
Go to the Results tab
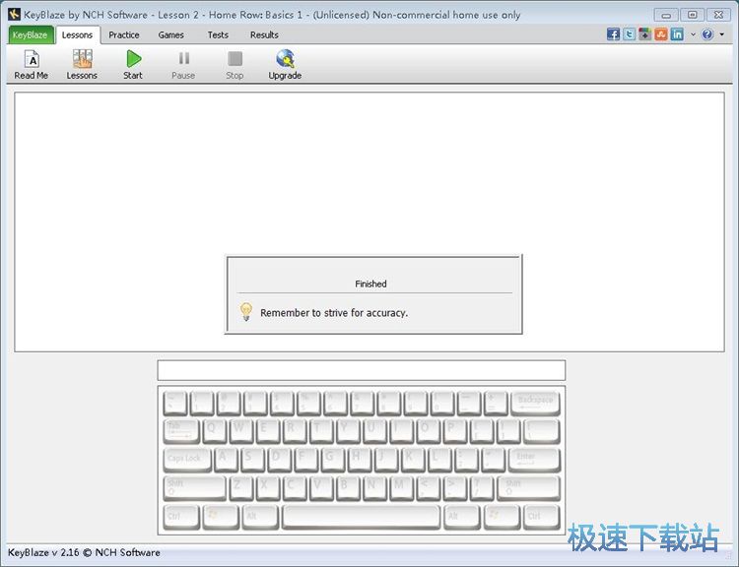(264, 34)
